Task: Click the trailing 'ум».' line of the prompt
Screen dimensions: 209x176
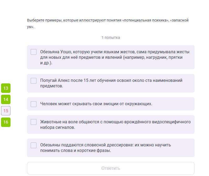Action: (30, 27)
